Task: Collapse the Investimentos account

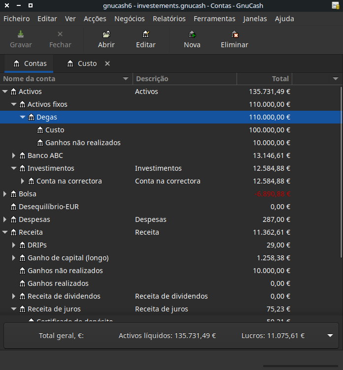Action: click(x=14, y=168)
